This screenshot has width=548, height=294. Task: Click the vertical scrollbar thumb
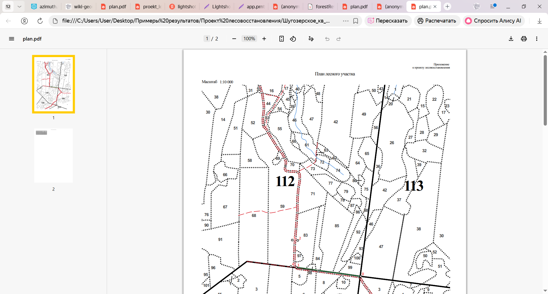click(x=545, y=90)
